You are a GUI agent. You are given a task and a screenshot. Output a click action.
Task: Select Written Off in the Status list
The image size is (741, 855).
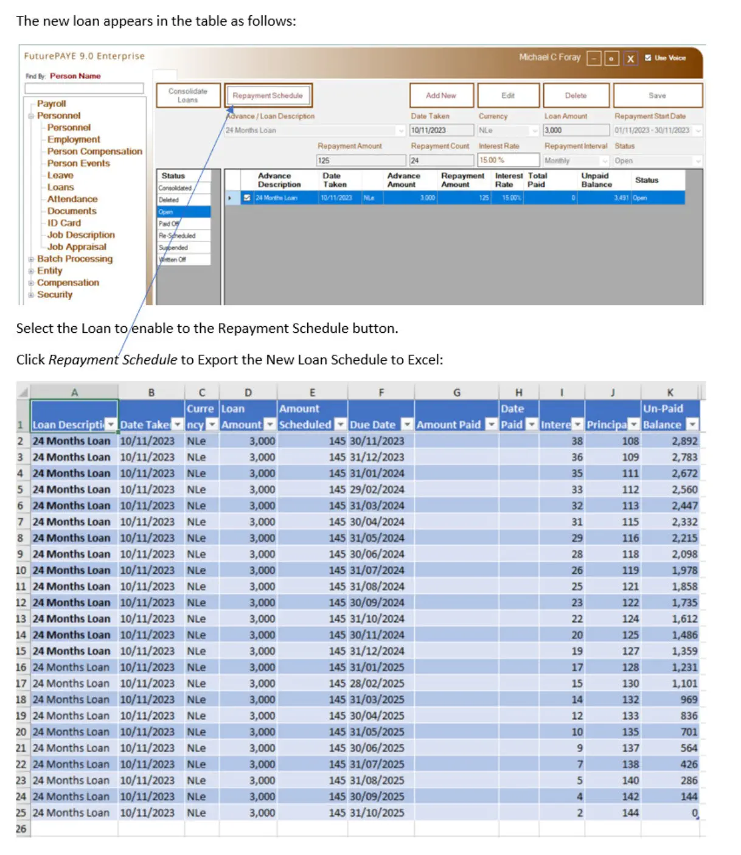point(184,259)
